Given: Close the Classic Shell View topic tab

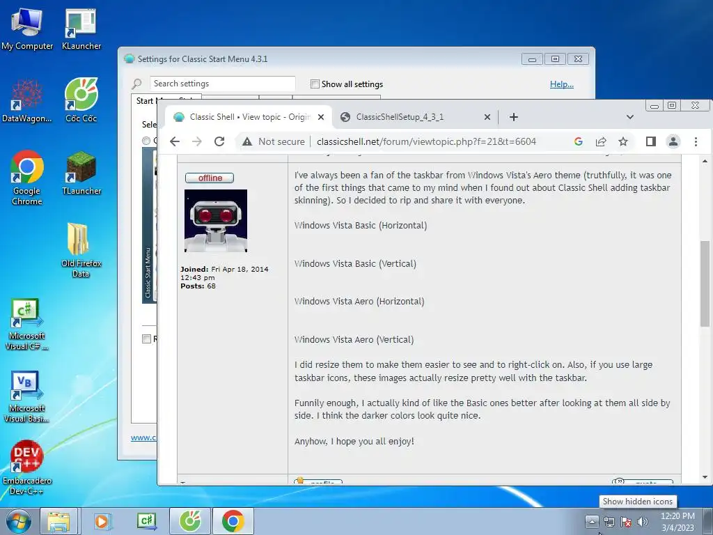Looking at the screenshot, I should [321, 117].
